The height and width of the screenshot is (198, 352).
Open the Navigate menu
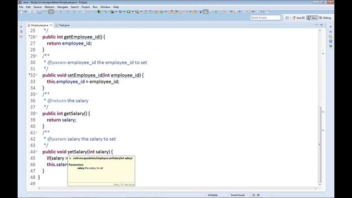(63, 7)
